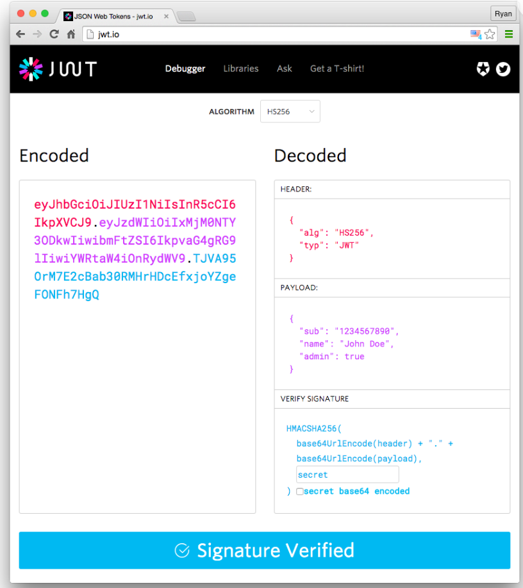The image size is (523, 588).
Task: Select the Debugger navigation item
Action: [x=185, y=69]
